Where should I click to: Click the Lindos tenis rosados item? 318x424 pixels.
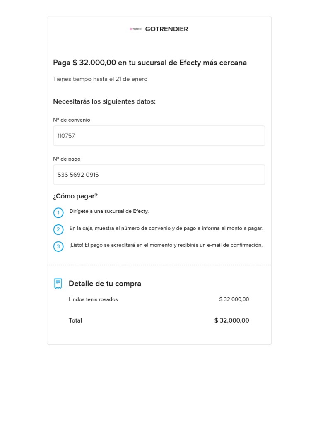click(x=93, y=299)
